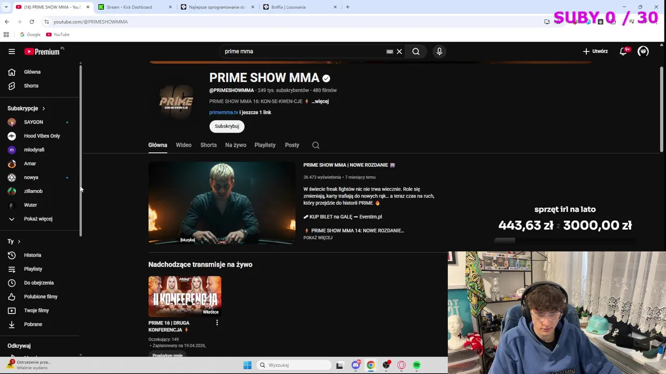Click the address bar URL
The height and width of the screenshot is (374, 666).
(91, 22)
